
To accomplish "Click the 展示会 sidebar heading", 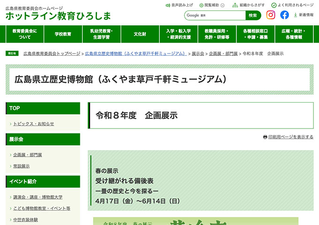I will 43,139.
